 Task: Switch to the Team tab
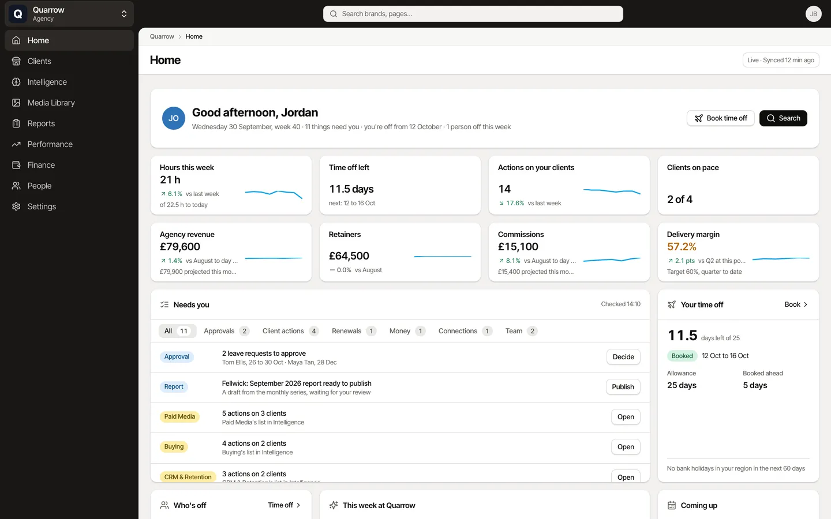tap(521, 331)
